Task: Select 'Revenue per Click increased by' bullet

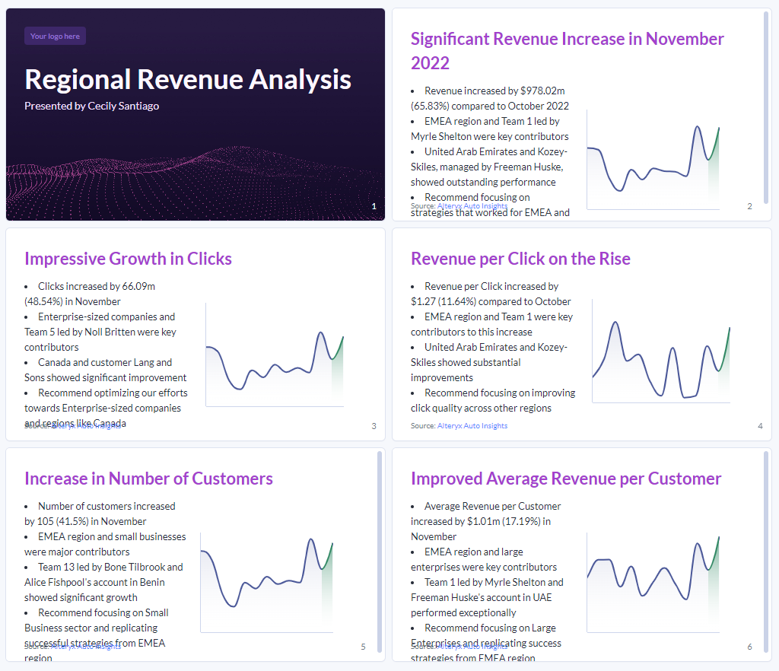Action: pyautogui.click(x=491, y=286)
